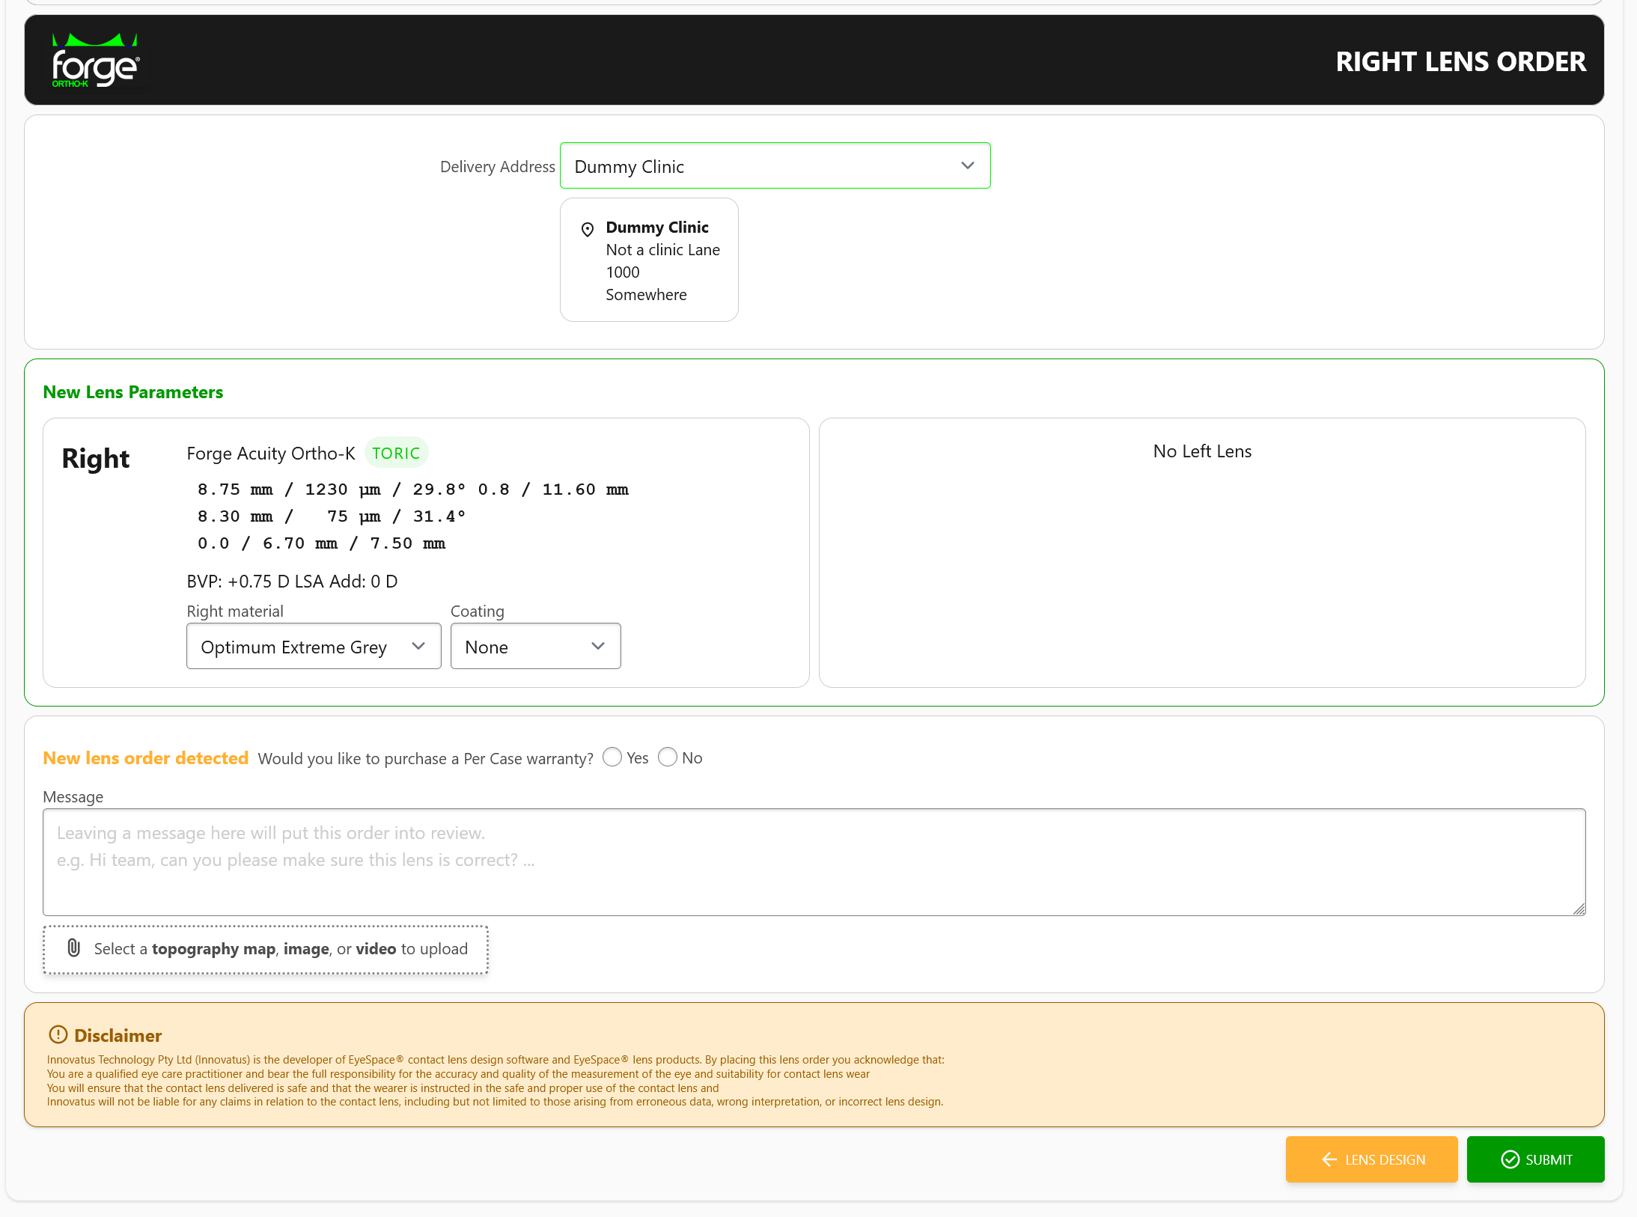This screenshot has height=1217, width=1637.
Task: Click the Message textarea resize handle
Action: [x=1579, y=909]
